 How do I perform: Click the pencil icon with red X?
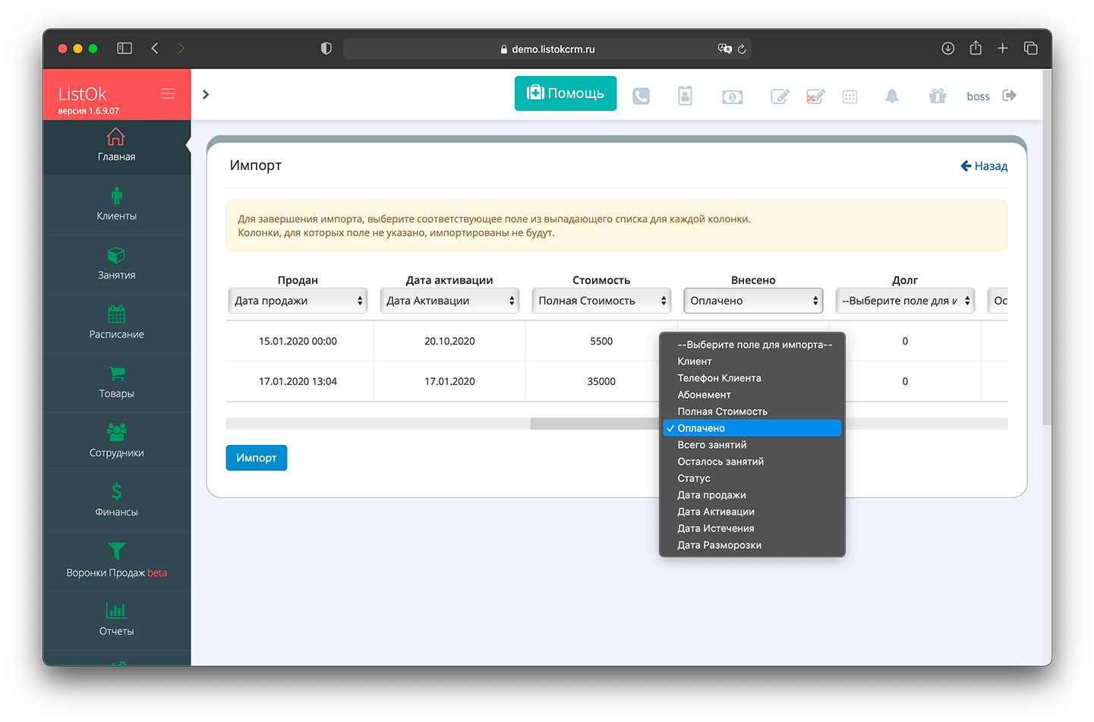pyautogui.click(x=815, y=96)
